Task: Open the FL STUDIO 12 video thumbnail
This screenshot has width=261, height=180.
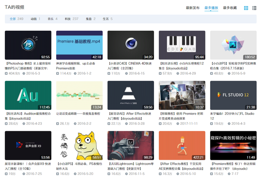Action: coord(233,95)
